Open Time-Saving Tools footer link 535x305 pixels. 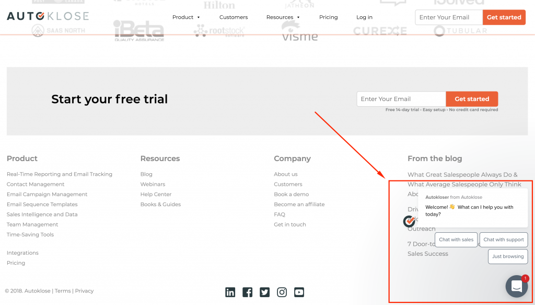(x=30, y=235)
